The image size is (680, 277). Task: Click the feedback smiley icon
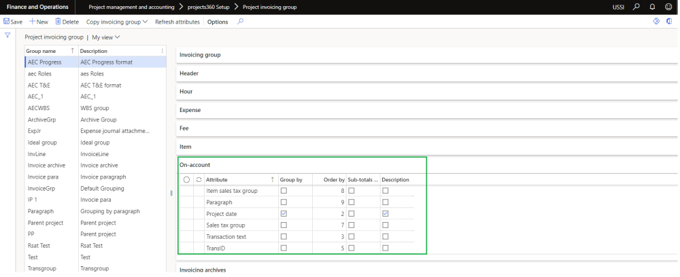click(668, 7)
